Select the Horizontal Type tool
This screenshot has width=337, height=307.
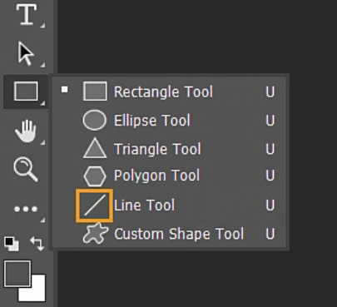click(27, 14)
